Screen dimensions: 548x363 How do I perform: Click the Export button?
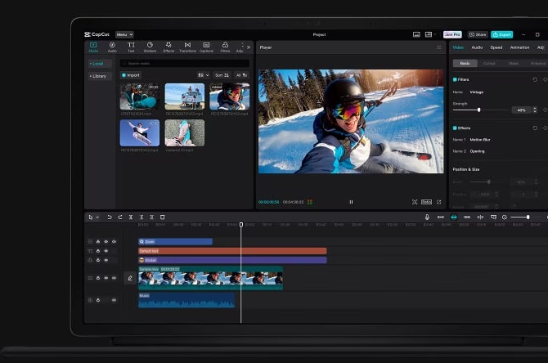coord(502,34)
